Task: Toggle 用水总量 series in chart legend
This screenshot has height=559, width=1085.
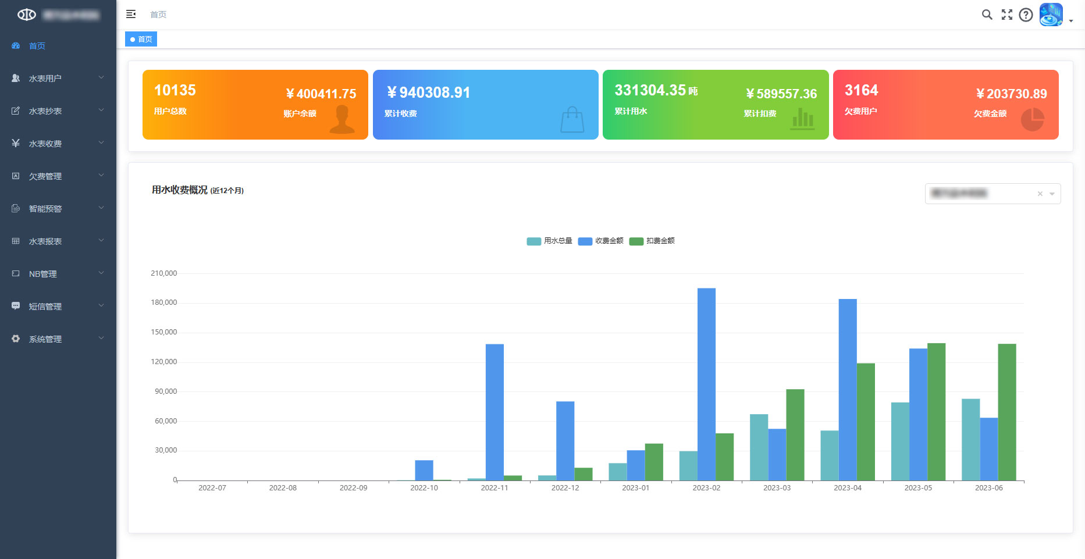Action: click(x=549, y=241)
